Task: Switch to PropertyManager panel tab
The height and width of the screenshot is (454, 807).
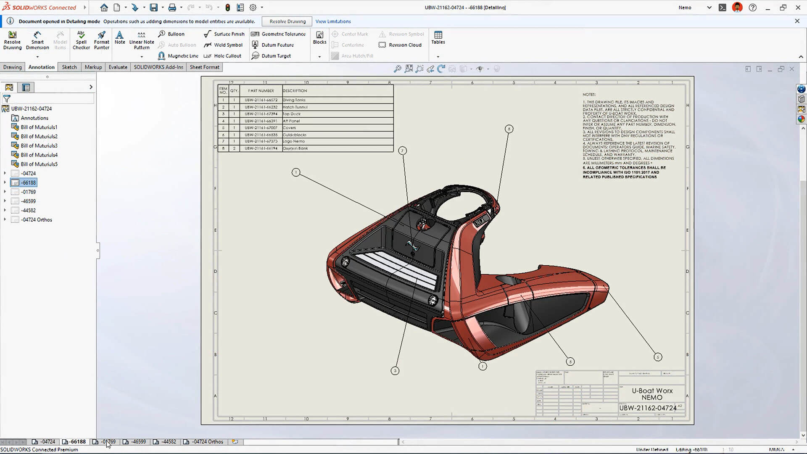Action: point(26,87)
